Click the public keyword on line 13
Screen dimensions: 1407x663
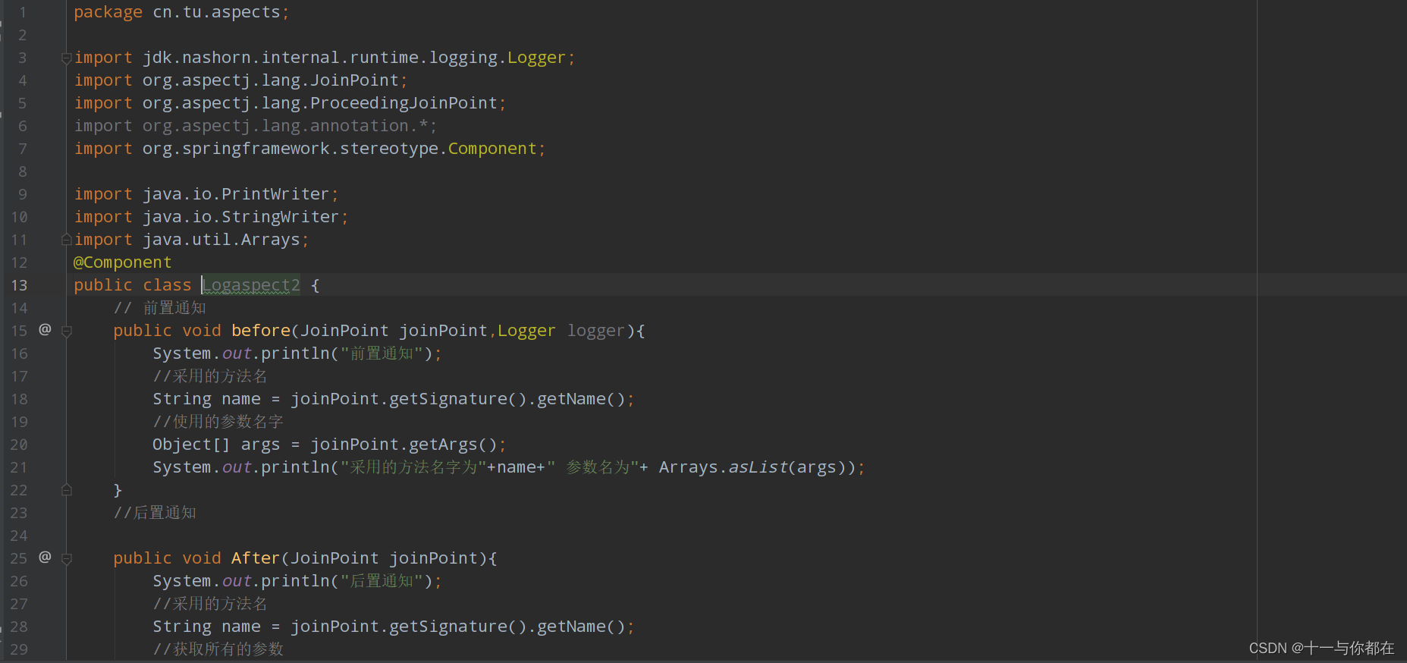coord(103,285)
